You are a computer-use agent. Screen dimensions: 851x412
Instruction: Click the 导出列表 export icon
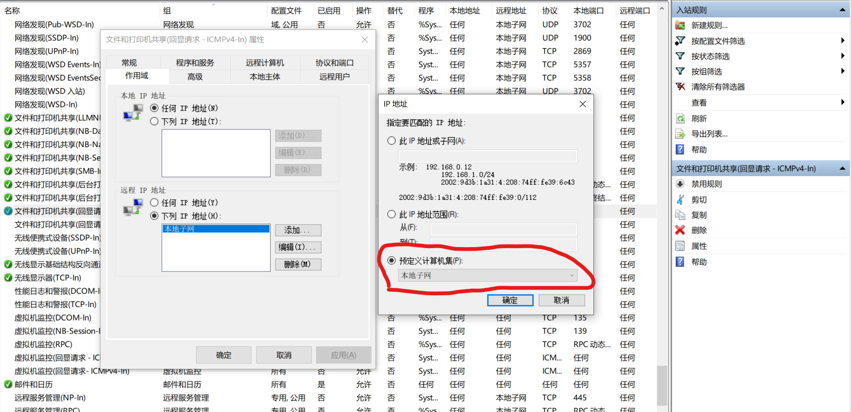680,134
